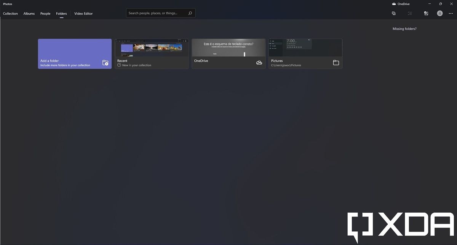
Task: Click the Add a folder tile
Action: 75,53
